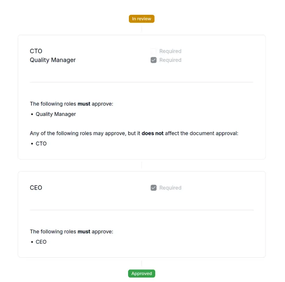
Task: Click the 'does not affect the document approval' sentence
Action: click(134, 134)
